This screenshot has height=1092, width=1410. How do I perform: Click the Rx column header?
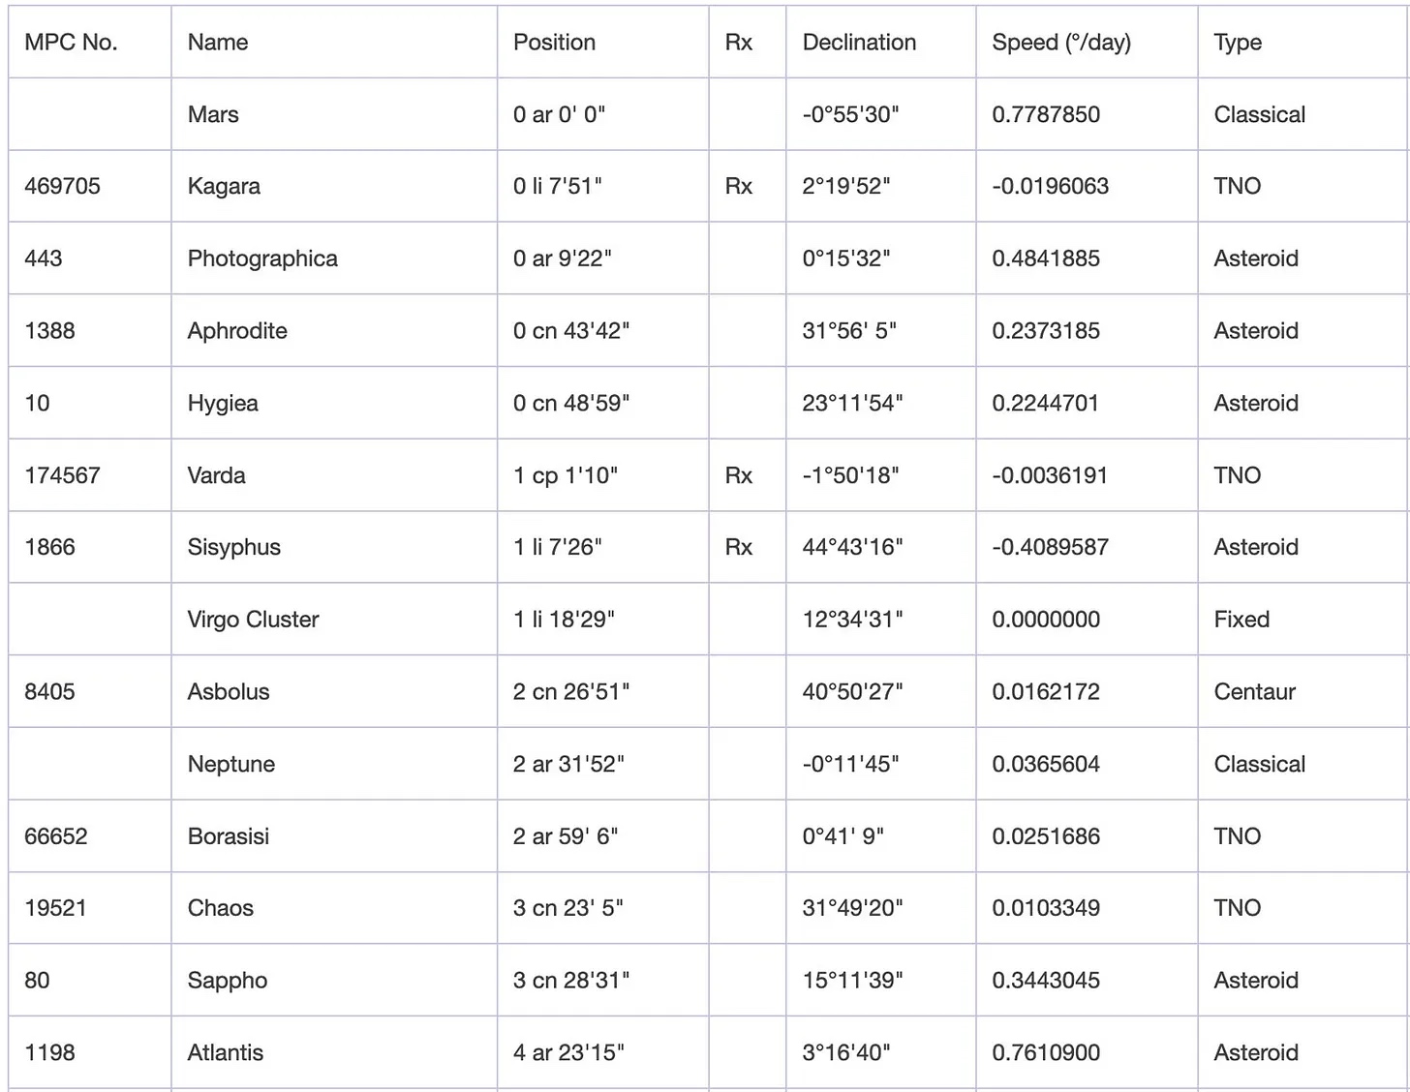click(x=738, y=43)
